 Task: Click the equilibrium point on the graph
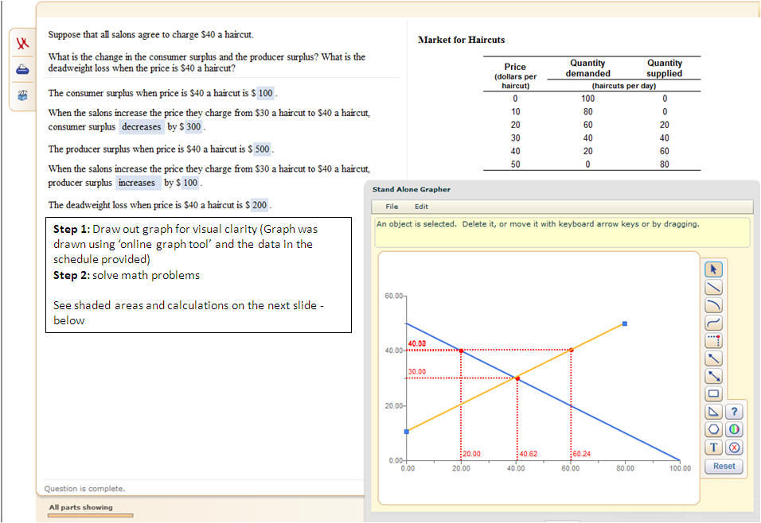coord(517,378)
